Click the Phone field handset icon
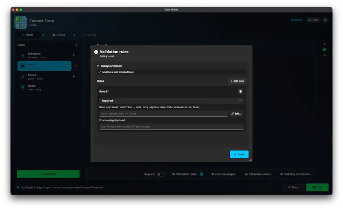The image size is (343, 209). (x=23, y=76)
